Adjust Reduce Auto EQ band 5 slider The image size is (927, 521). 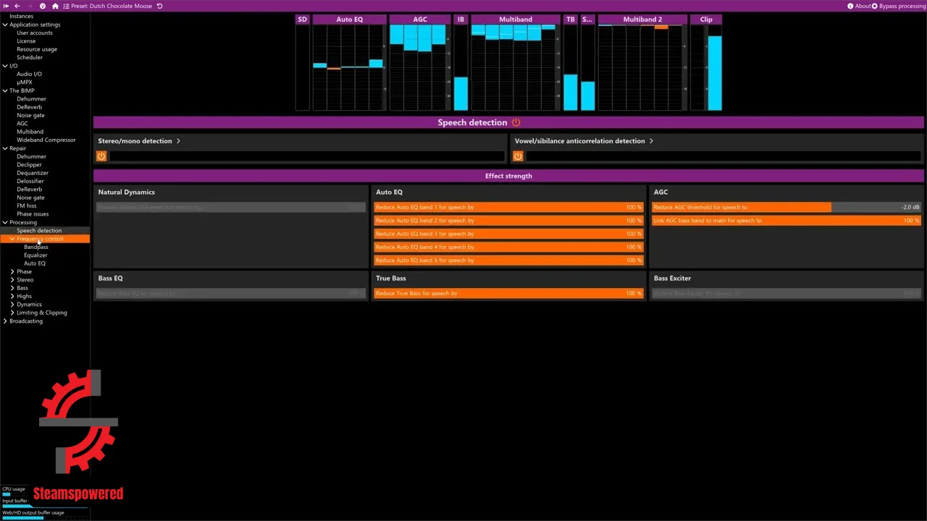point(508,260)
